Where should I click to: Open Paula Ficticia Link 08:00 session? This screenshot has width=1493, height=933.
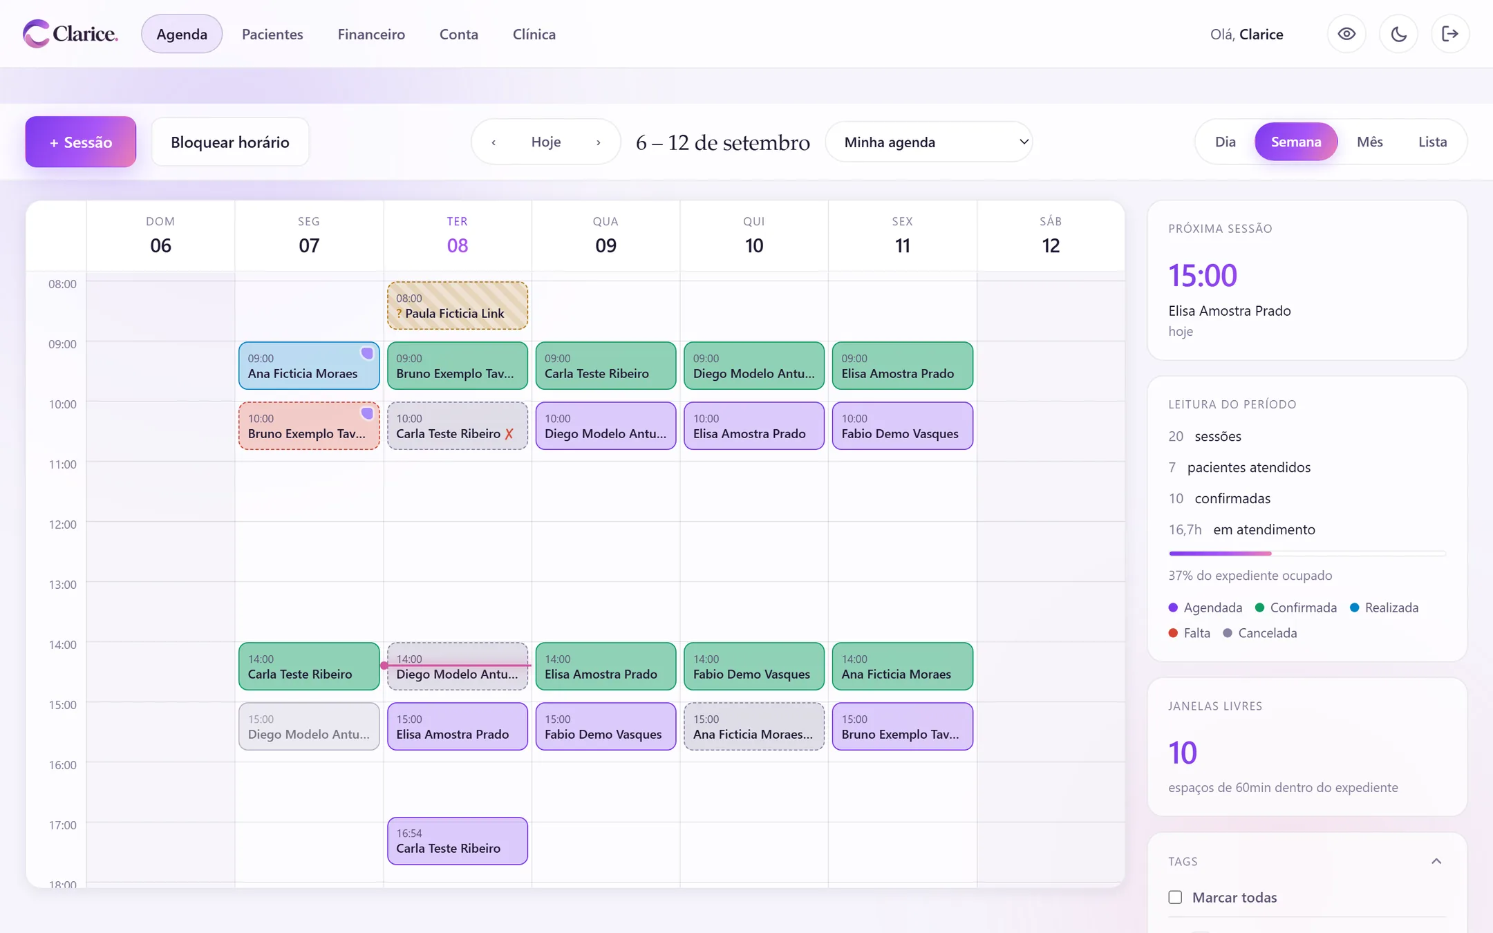[x=458, y=305]
